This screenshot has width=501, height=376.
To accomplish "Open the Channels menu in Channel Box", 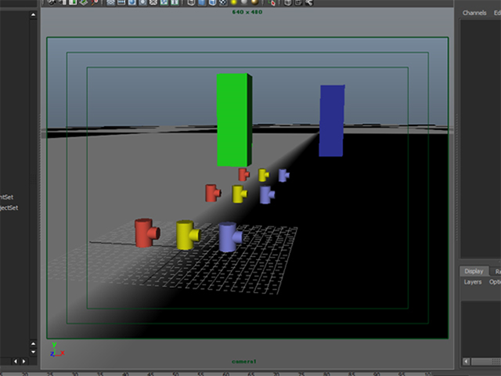I will click(x=474, y=13).
